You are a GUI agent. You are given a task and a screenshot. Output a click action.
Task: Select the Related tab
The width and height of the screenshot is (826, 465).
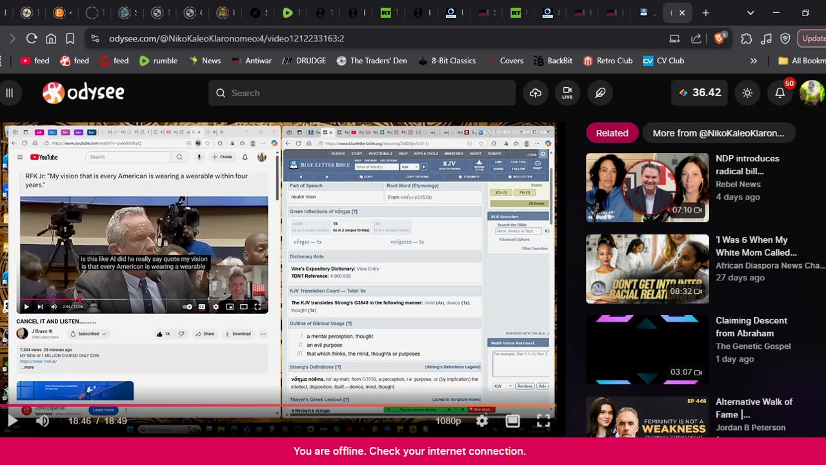[x=612, y=133]
